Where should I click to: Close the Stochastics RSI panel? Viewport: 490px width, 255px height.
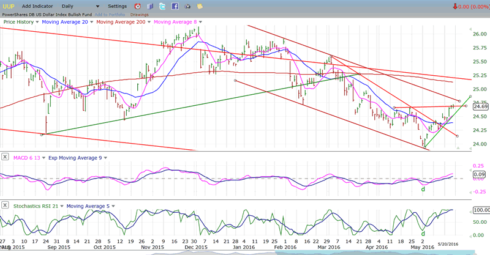pyautogui.click(x=5, y=206)
